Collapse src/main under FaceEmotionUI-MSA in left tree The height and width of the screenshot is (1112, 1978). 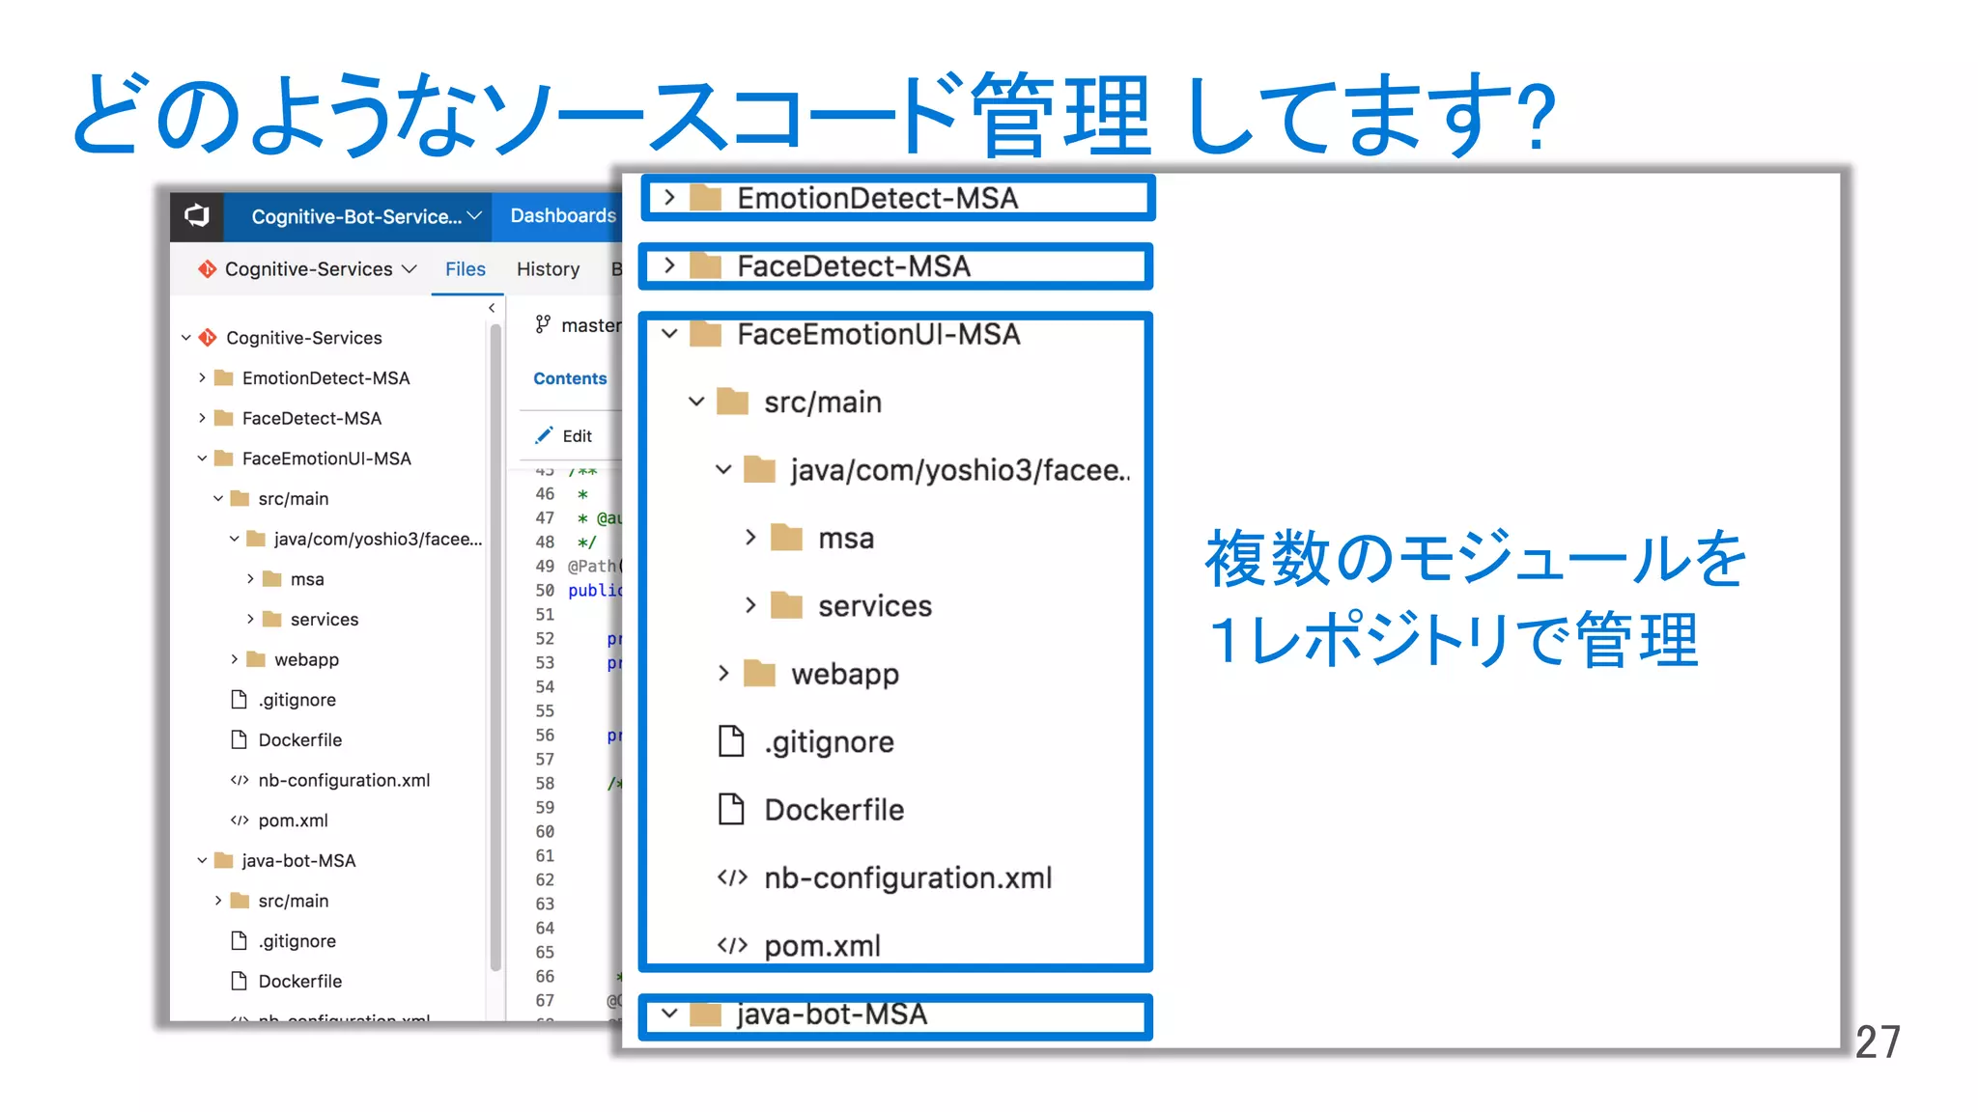(218, 498)
